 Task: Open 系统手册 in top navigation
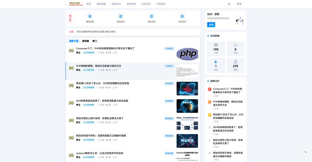(x=131, y=4)
